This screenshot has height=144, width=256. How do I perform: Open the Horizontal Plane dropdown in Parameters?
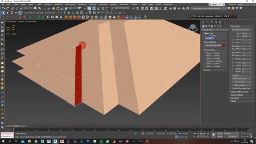coord(242,30)
